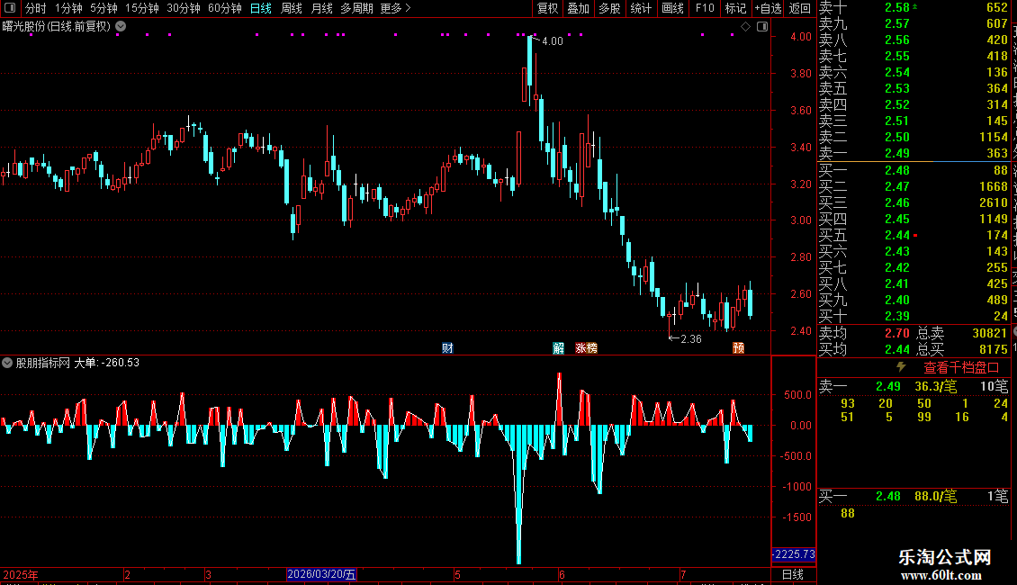Click the 解 marker on chart

(558, 348)
